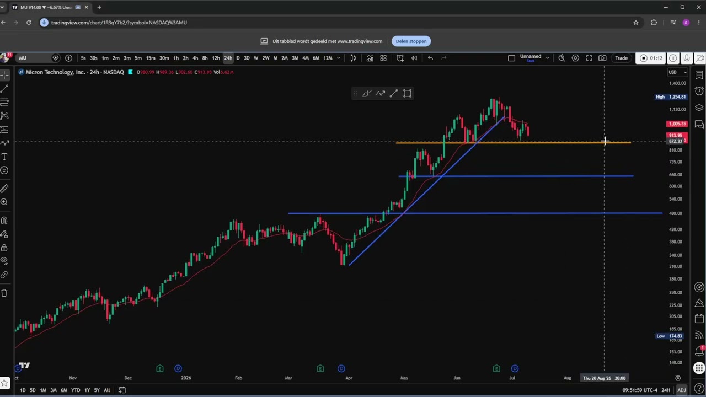Image resolution: width=706 pixels, height=397 pixels.
Task: Select the W weekly timeframe
Action: pyautogui.click(x=256, y=58)
